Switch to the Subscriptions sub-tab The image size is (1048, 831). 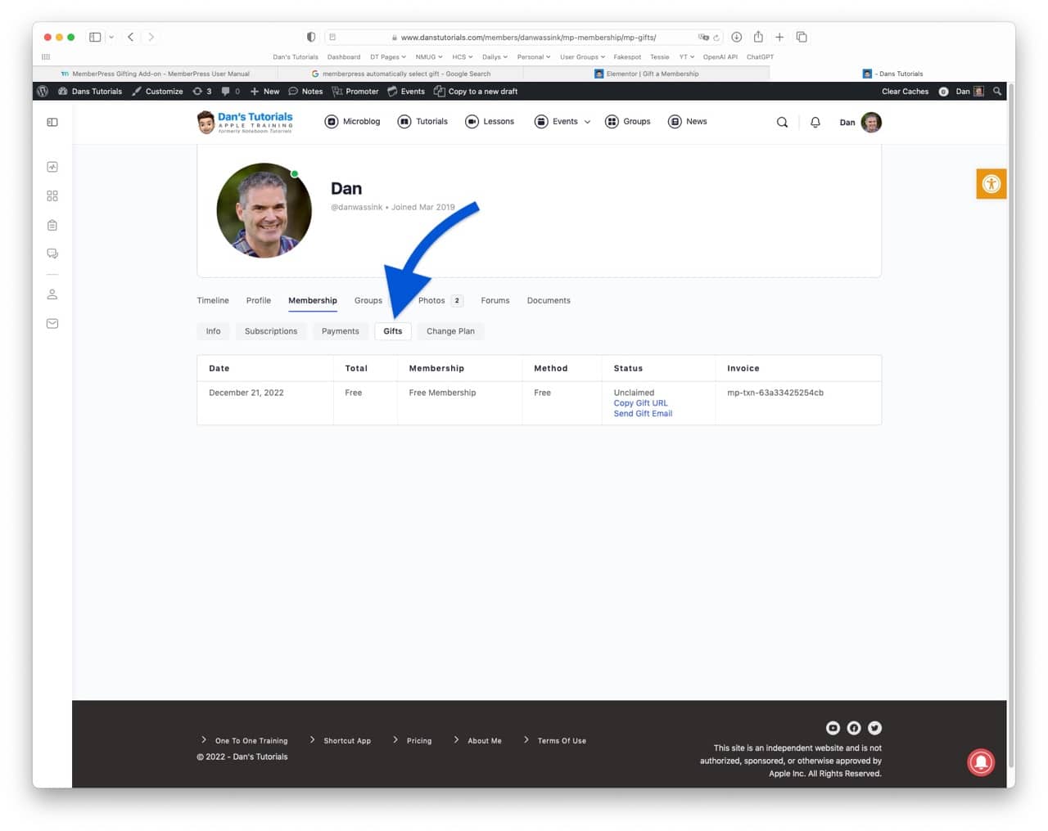coord(271,331)
